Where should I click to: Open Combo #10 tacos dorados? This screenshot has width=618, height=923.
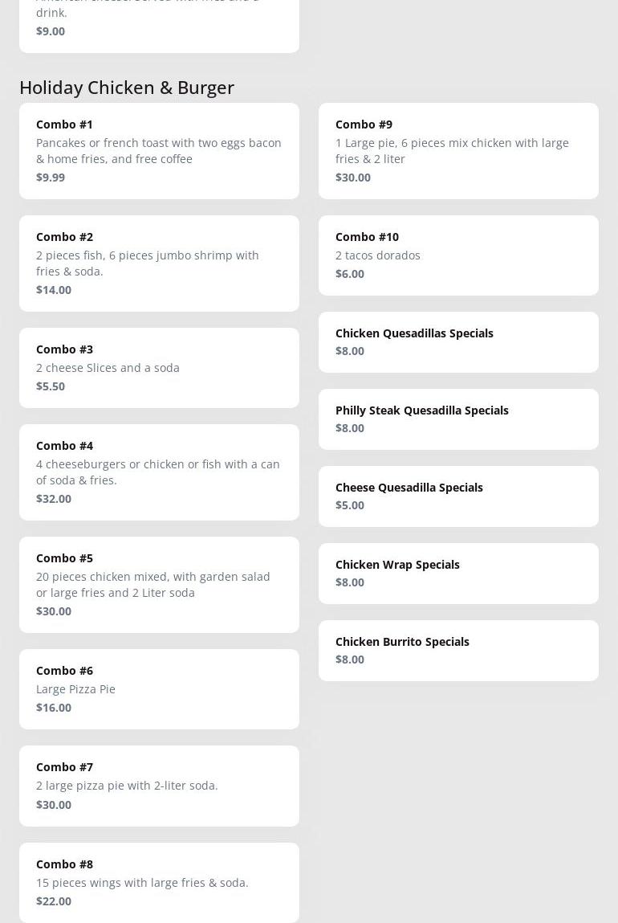(x=458, y=255)
